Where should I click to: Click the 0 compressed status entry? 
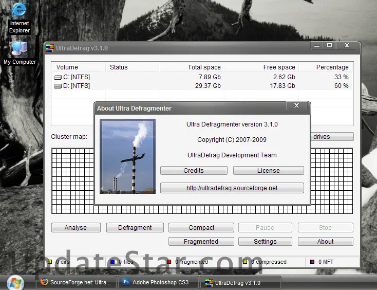269,262
